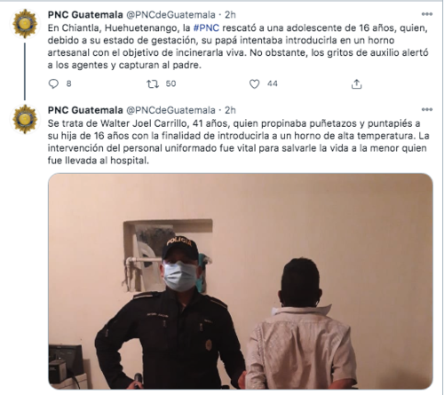444x395 pixels.
Task: Open PNC Guatemala profile name in second tweet
Action: click(85, 110)
